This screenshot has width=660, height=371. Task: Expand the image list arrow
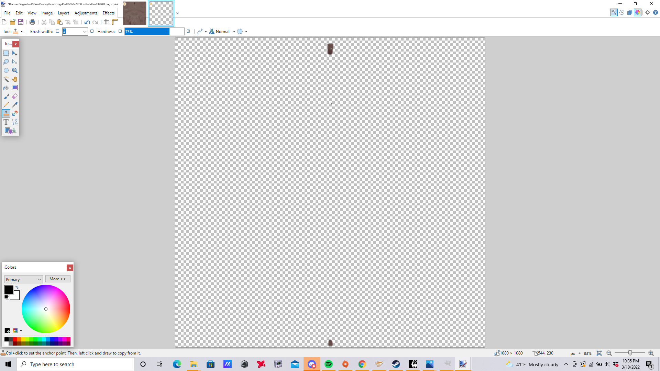tap(178, 13)
